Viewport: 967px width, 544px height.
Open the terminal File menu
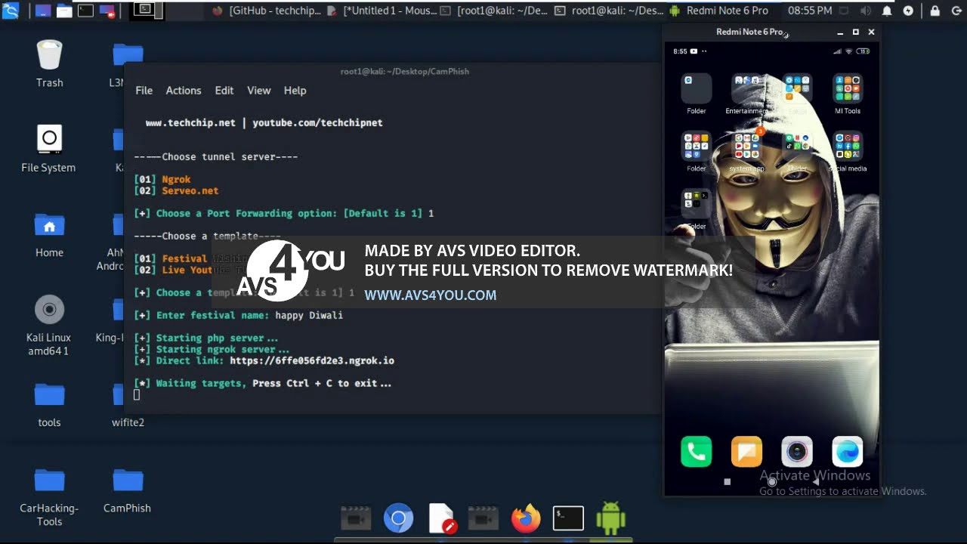click(x=144, y=90)
